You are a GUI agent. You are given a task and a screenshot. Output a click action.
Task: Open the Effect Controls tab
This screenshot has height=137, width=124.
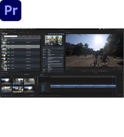(x=15, y=32)
